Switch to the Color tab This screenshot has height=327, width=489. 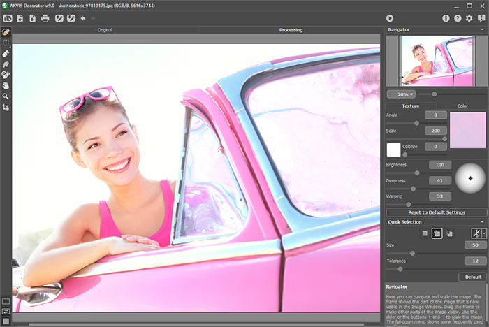462,106
